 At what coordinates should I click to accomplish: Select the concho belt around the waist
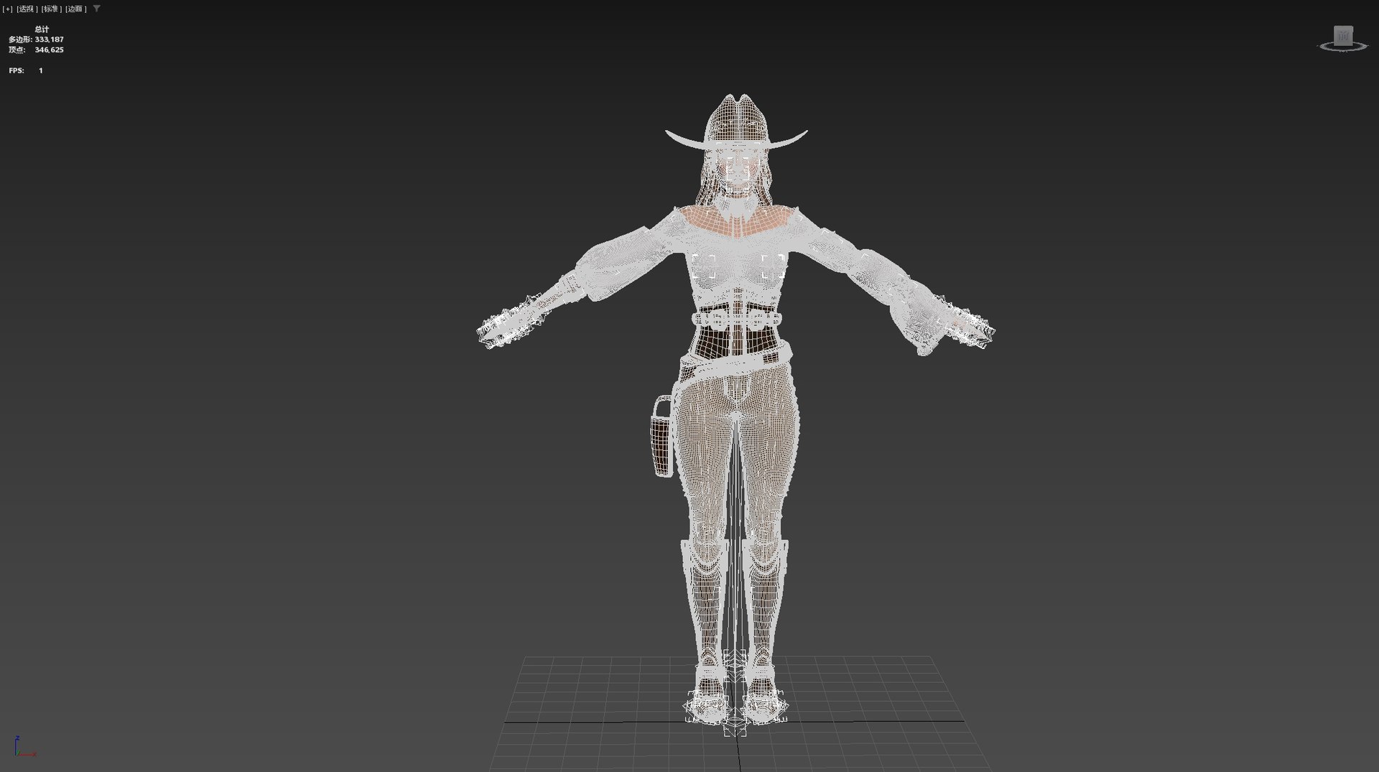tap(736, 318)
